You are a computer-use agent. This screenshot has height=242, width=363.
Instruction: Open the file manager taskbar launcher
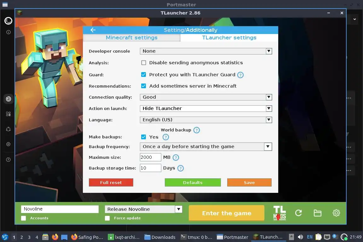tap(45, 237)
